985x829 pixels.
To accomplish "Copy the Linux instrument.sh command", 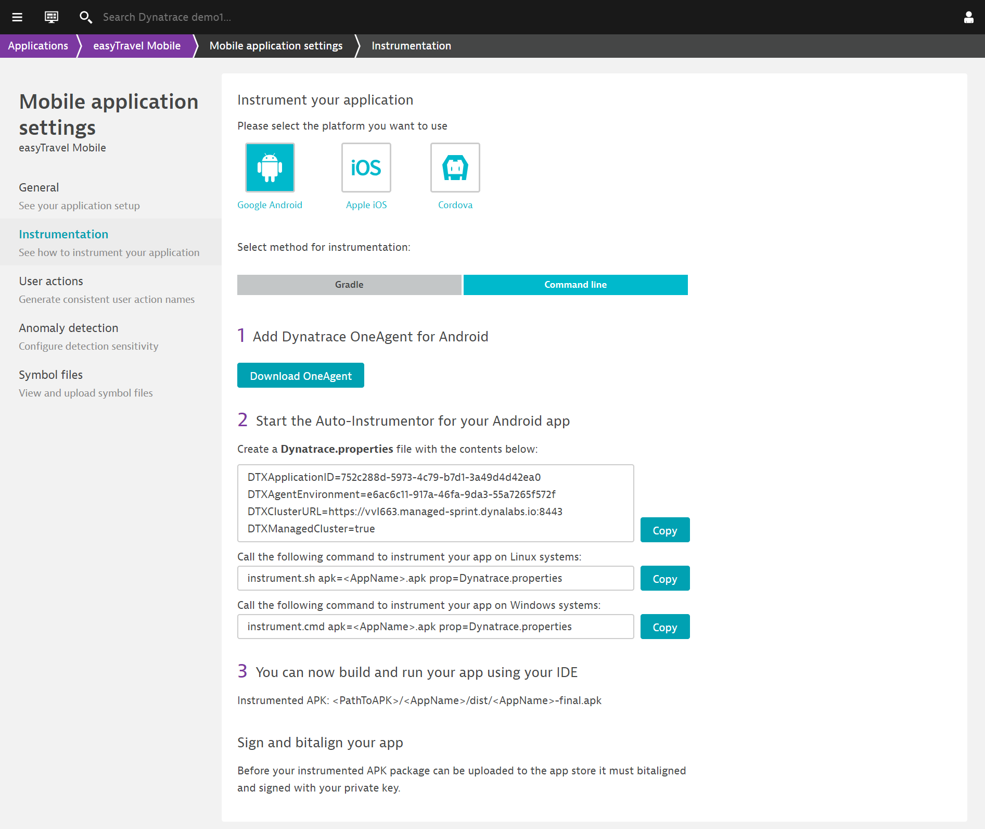I will point(664,579).
